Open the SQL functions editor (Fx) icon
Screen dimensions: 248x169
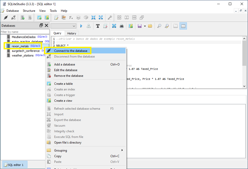(x=71, y=17)
